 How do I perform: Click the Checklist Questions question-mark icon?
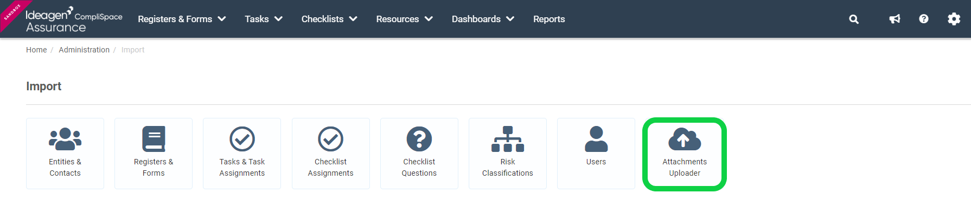(419, 139)
